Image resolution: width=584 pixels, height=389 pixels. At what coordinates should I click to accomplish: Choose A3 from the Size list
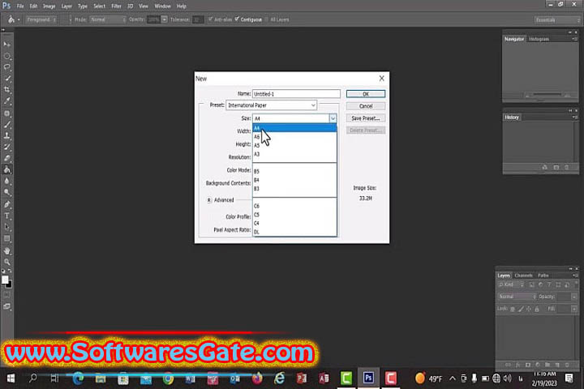294,154
